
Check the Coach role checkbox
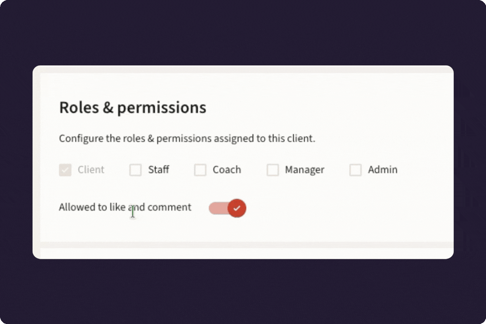point(200,171)
